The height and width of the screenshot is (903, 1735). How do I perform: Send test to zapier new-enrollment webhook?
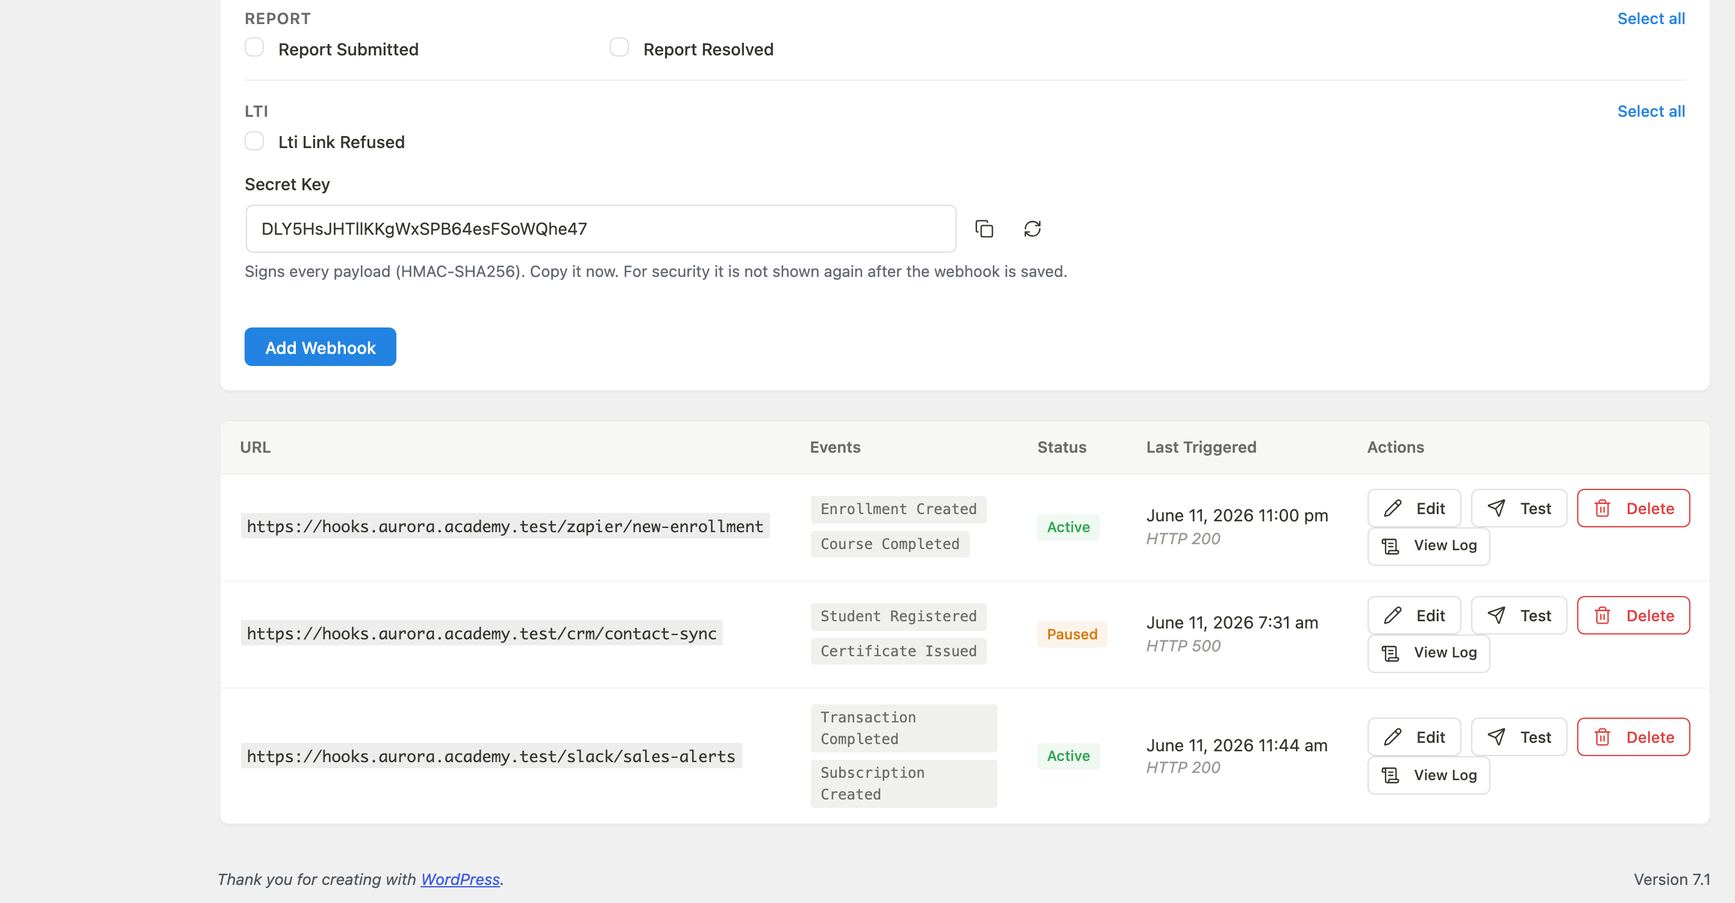pos(1519,508)
